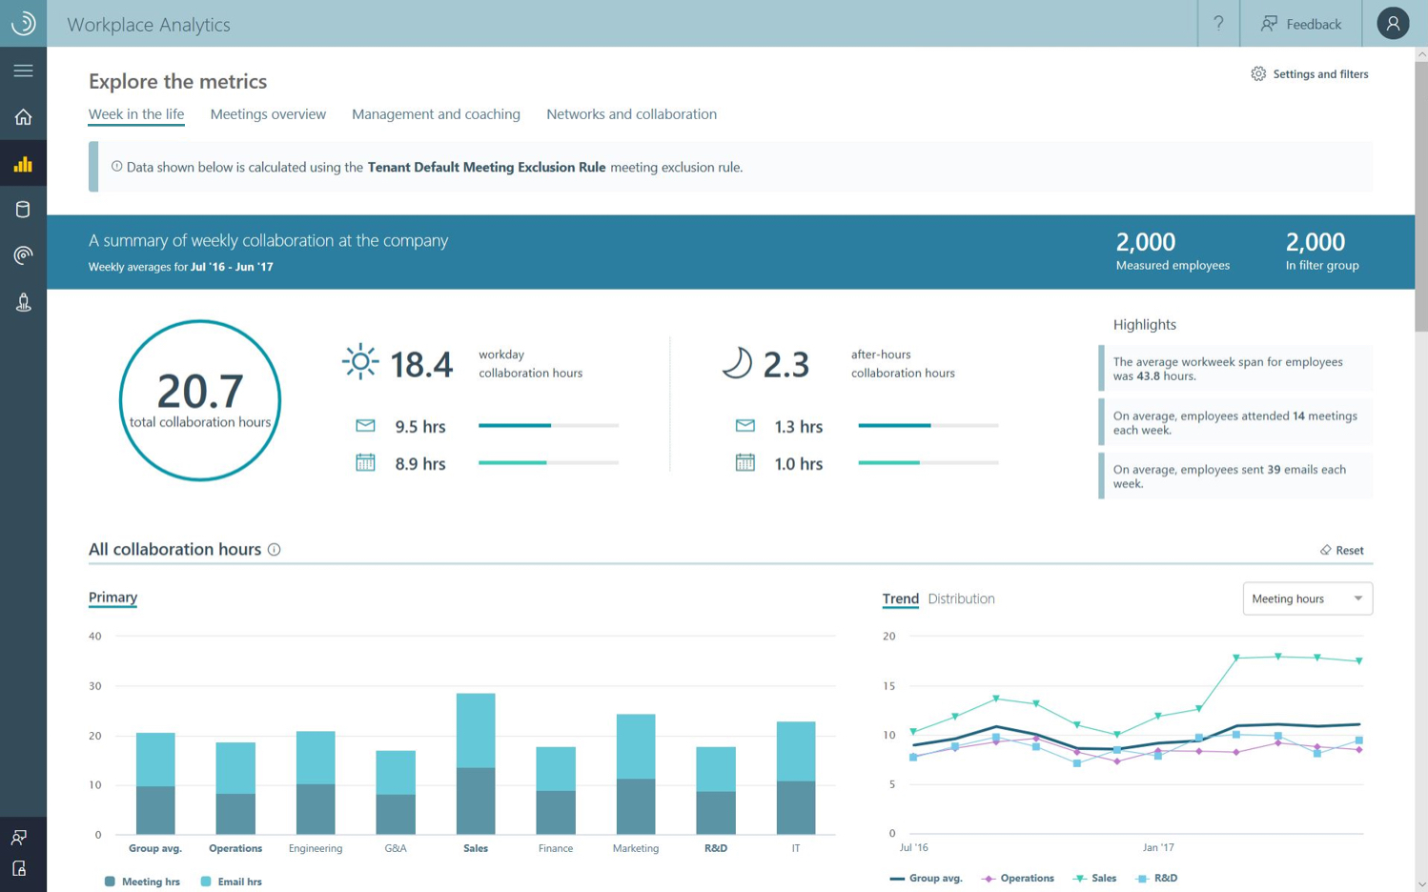Open the user account profile icon
Screen dimensions: 1428x892
click(x=1392, y=24)
